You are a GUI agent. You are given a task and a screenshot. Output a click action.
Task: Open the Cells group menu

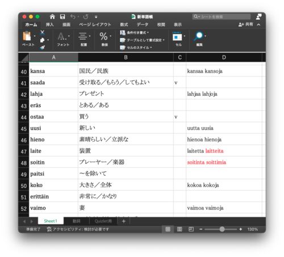click(x=178, y=39)
